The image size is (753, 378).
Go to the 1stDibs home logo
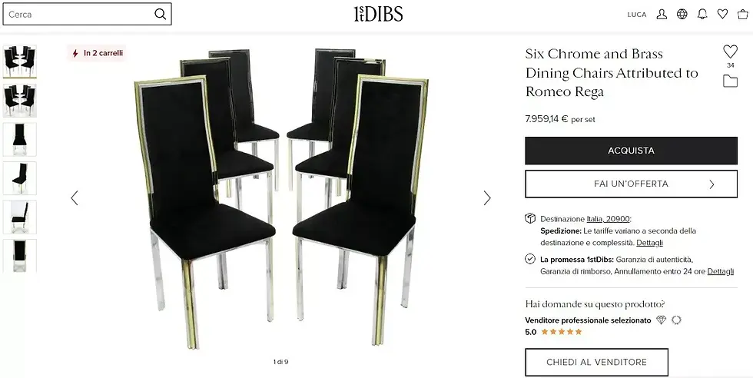point(378,15)
